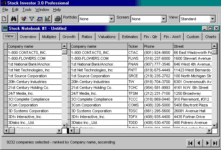Click right pane horizontal scroll right arrow
The width and height of the screenshot is (221, 150).
pos(209,131)
